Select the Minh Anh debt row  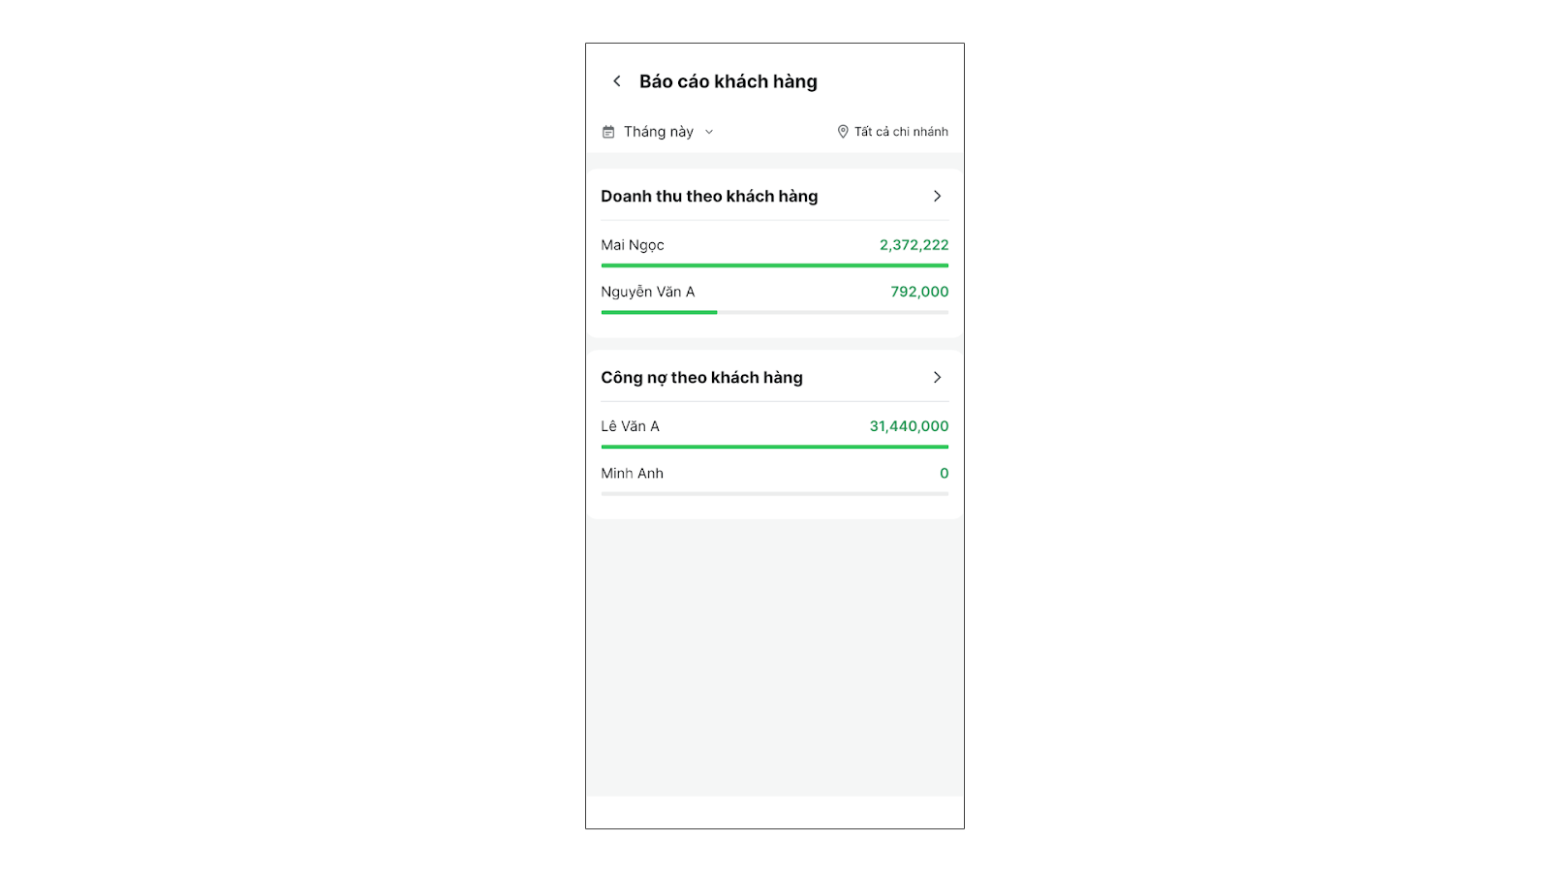point(632,474)
